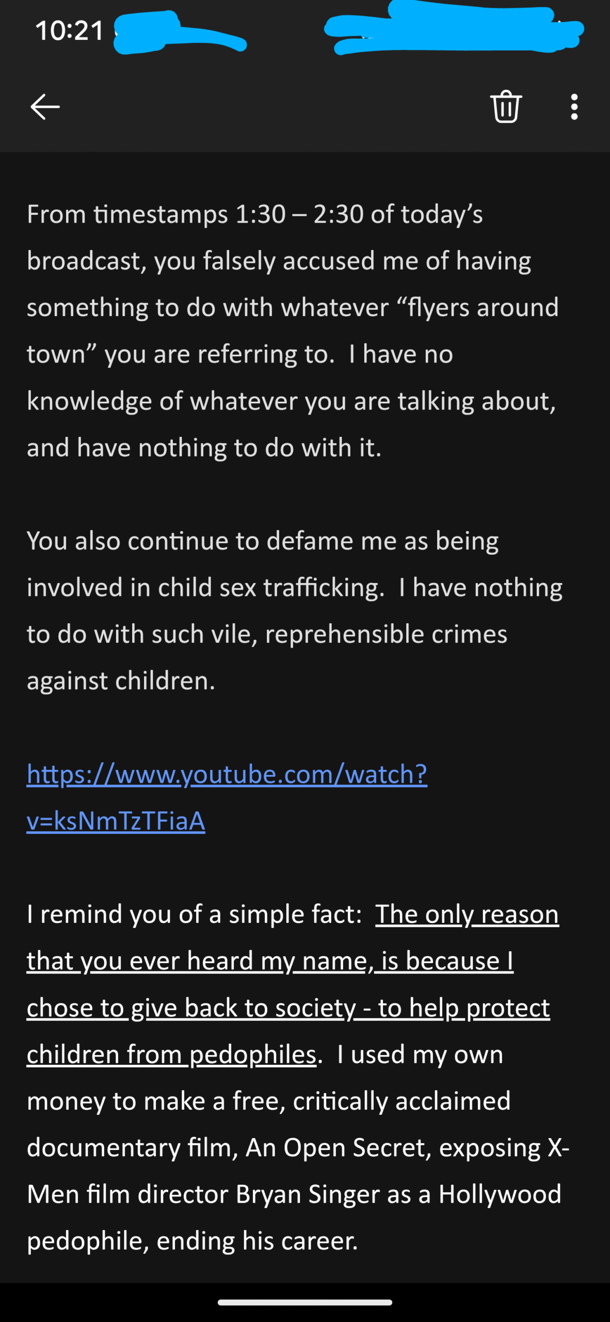Tap the text 'pedophile, ending his career.'
610x1322 pixels.
[192, 1241]
